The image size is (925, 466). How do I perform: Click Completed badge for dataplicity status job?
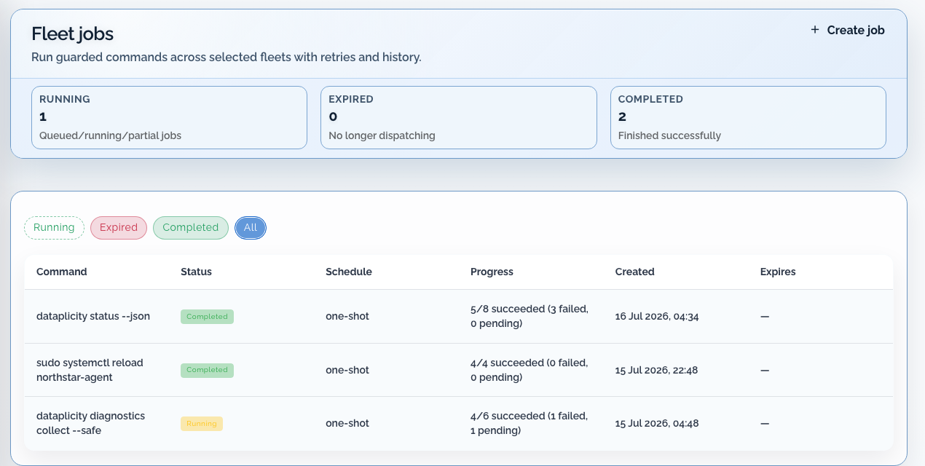pyautogui.click(x=208, y=317)
